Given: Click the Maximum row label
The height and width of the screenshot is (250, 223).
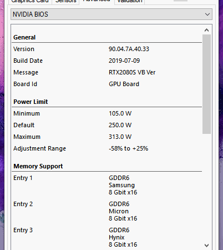Looking at the screenshot, I should 27,137.
